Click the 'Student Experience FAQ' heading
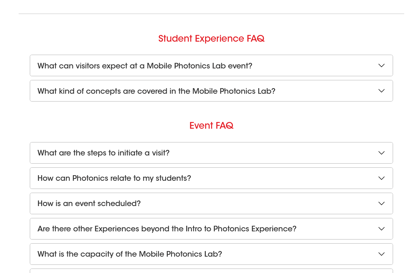This screenshot has height=273, width=418. (211, 39)
